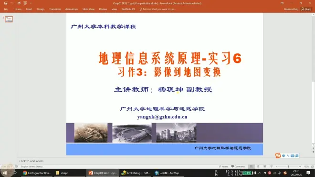Click the battery 91% indicator
315x177 pixels.
pos(247,173)
